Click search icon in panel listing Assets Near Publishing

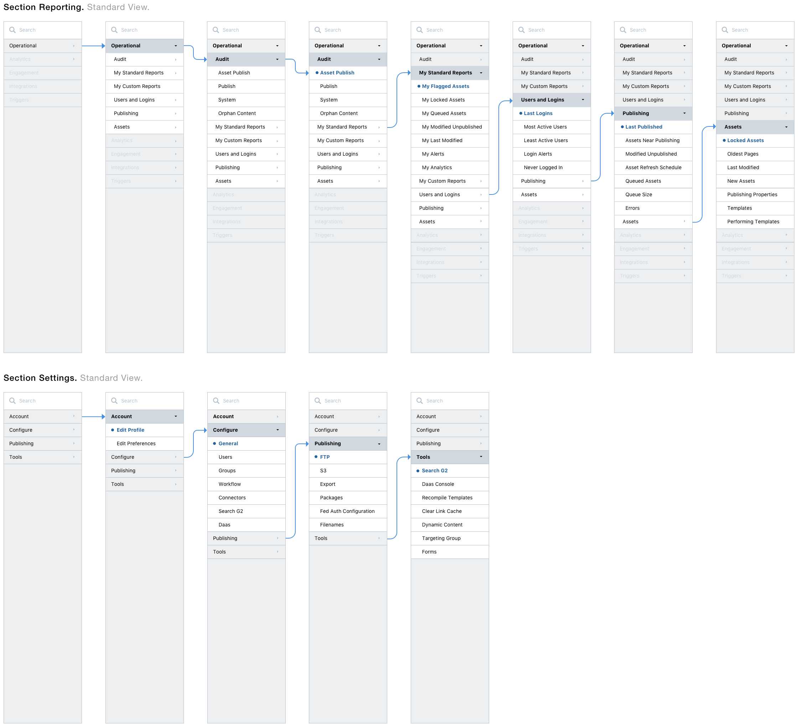pyautogui.click(x=623, y=30)
